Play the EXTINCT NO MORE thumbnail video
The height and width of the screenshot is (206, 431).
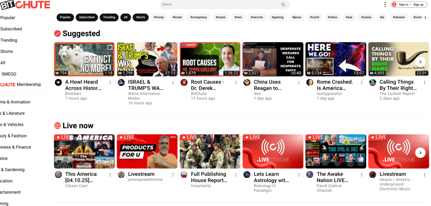pos(84,59)
